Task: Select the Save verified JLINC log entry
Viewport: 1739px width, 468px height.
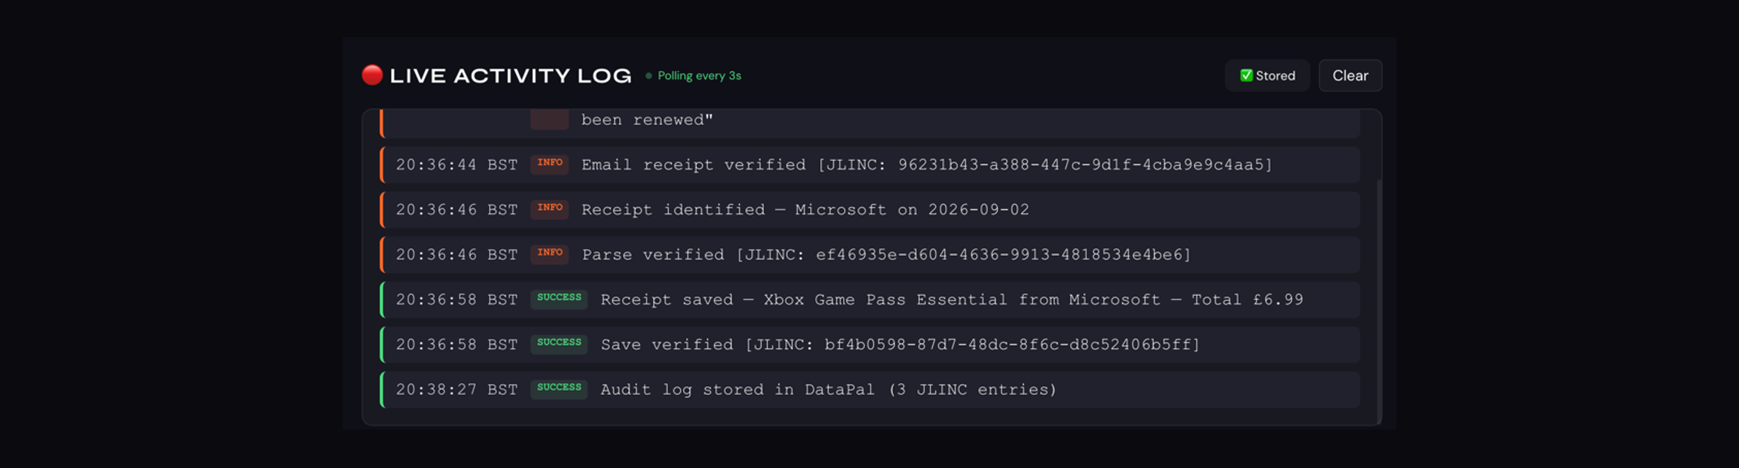Action: coord(869,345)
